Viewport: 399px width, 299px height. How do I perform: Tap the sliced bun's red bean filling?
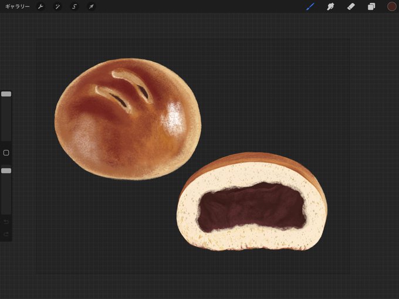(x=252, y=207)
